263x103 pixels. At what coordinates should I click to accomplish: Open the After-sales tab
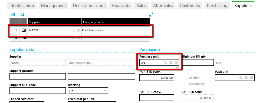pos(163,5)
